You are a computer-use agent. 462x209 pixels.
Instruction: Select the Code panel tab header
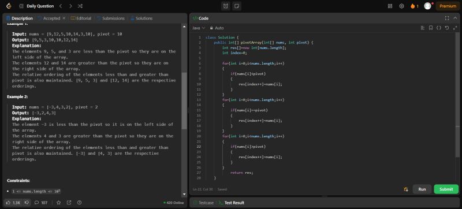[200, 18]
